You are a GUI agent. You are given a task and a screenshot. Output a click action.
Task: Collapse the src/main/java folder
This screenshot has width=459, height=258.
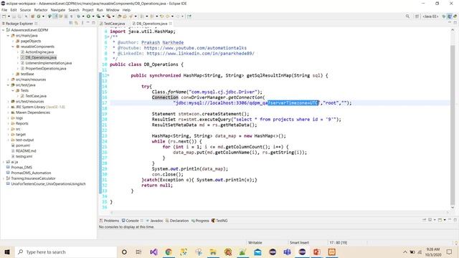(x=8, y=35)
